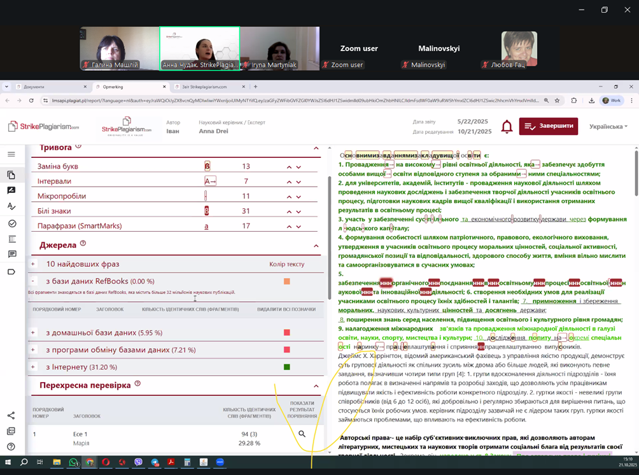This screenshot has height=475, width=639.
Task: Open WhatsApp from the Windows taskbar
Action: [x=73, y=462]
